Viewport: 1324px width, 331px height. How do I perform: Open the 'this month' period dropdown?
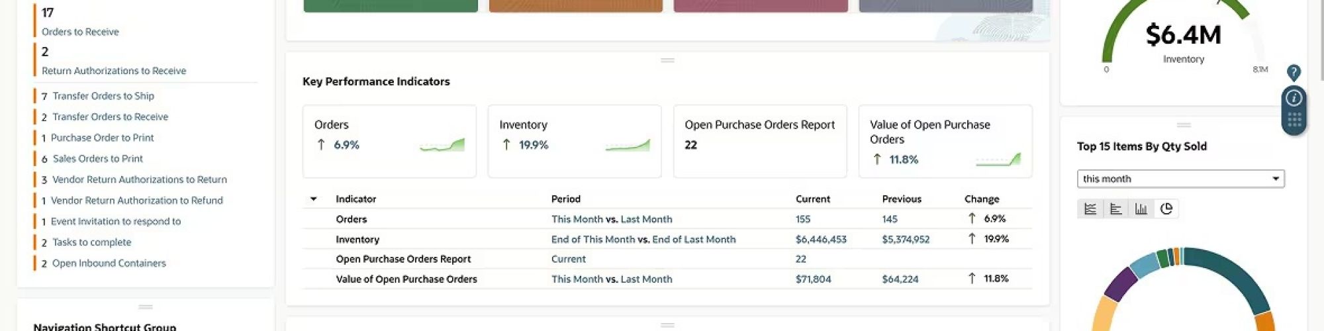point(1180,179)
